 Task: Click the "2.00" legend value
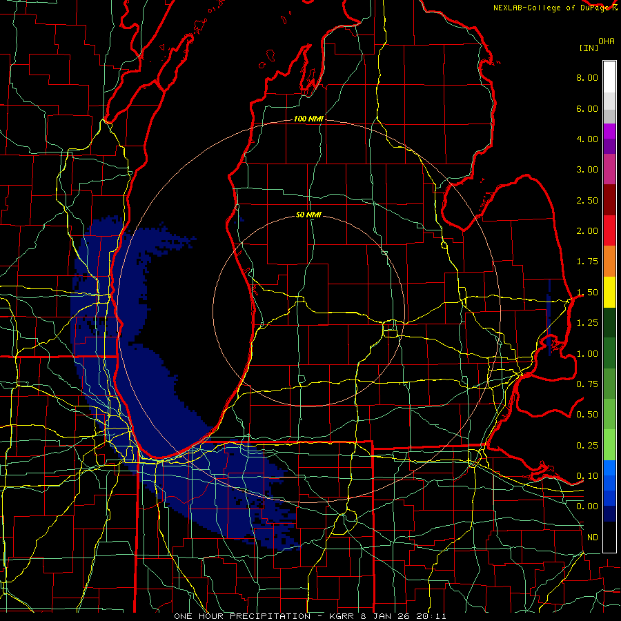point(587,231)
